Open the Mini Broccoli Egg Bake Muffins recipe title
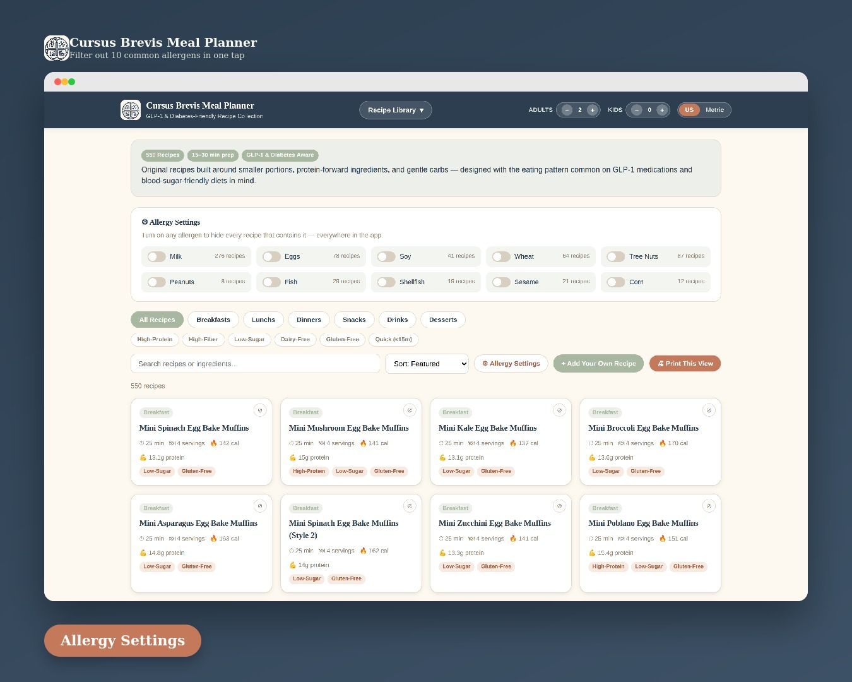The height and width of the screenshot is (682, 852). [644, 428]
